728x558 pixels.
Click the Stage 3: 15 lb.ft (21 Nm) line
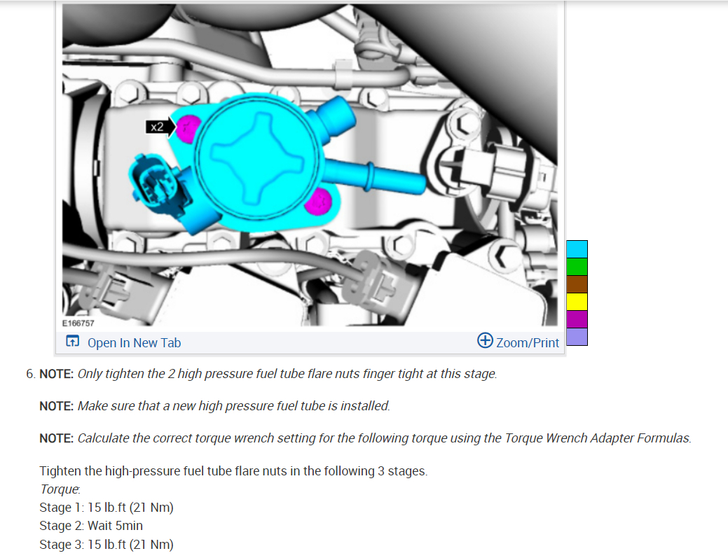coord(107,545)
